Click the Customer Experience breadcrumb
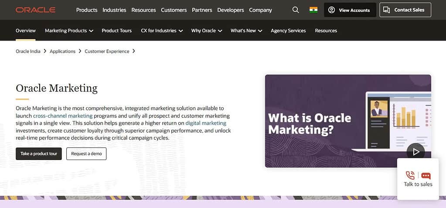This screenshot has width=446, height=208. [x=107, y=51]
